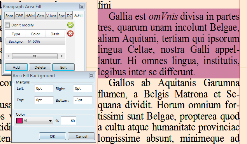Click the Right margin field
Screen dimensions: 247x144
(x=83, y=88)
